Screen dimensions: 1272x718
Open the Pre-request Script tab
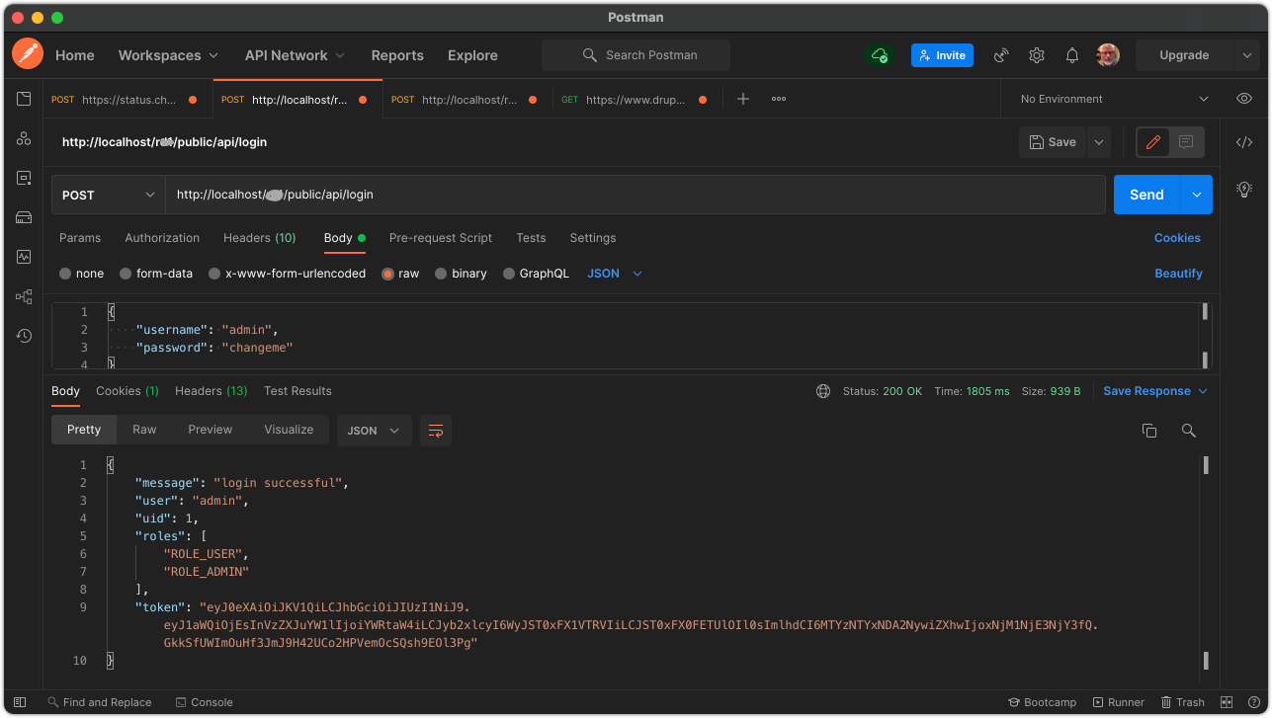click(x=440, y=238)
